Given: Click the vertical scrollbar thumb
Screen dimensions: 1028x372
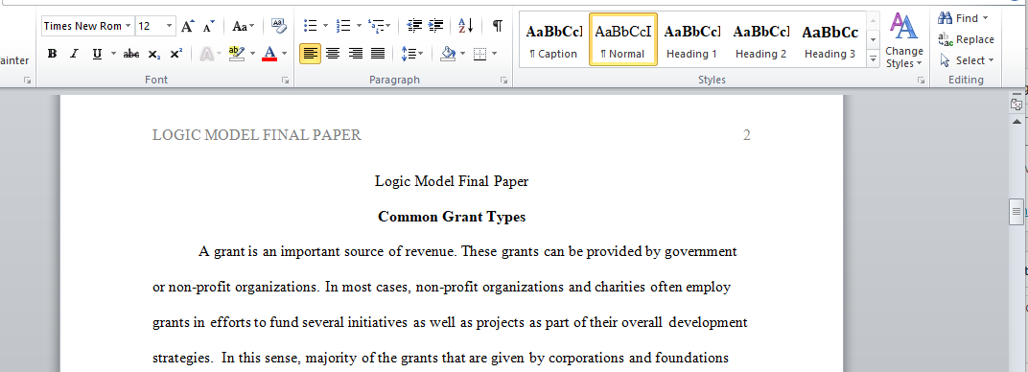Looking at the screenshot, I should [x=1016, y=211].
